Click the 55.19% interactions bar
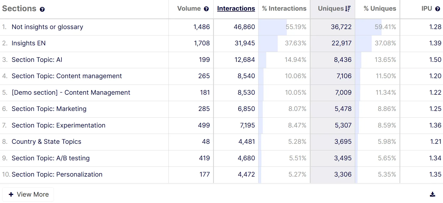This screenshot has height=203, width=443. coord(273,27)
